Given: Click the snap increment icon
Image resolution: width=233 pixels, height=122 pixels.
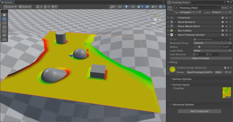Looking at the screenshot, I should (53, 7).
